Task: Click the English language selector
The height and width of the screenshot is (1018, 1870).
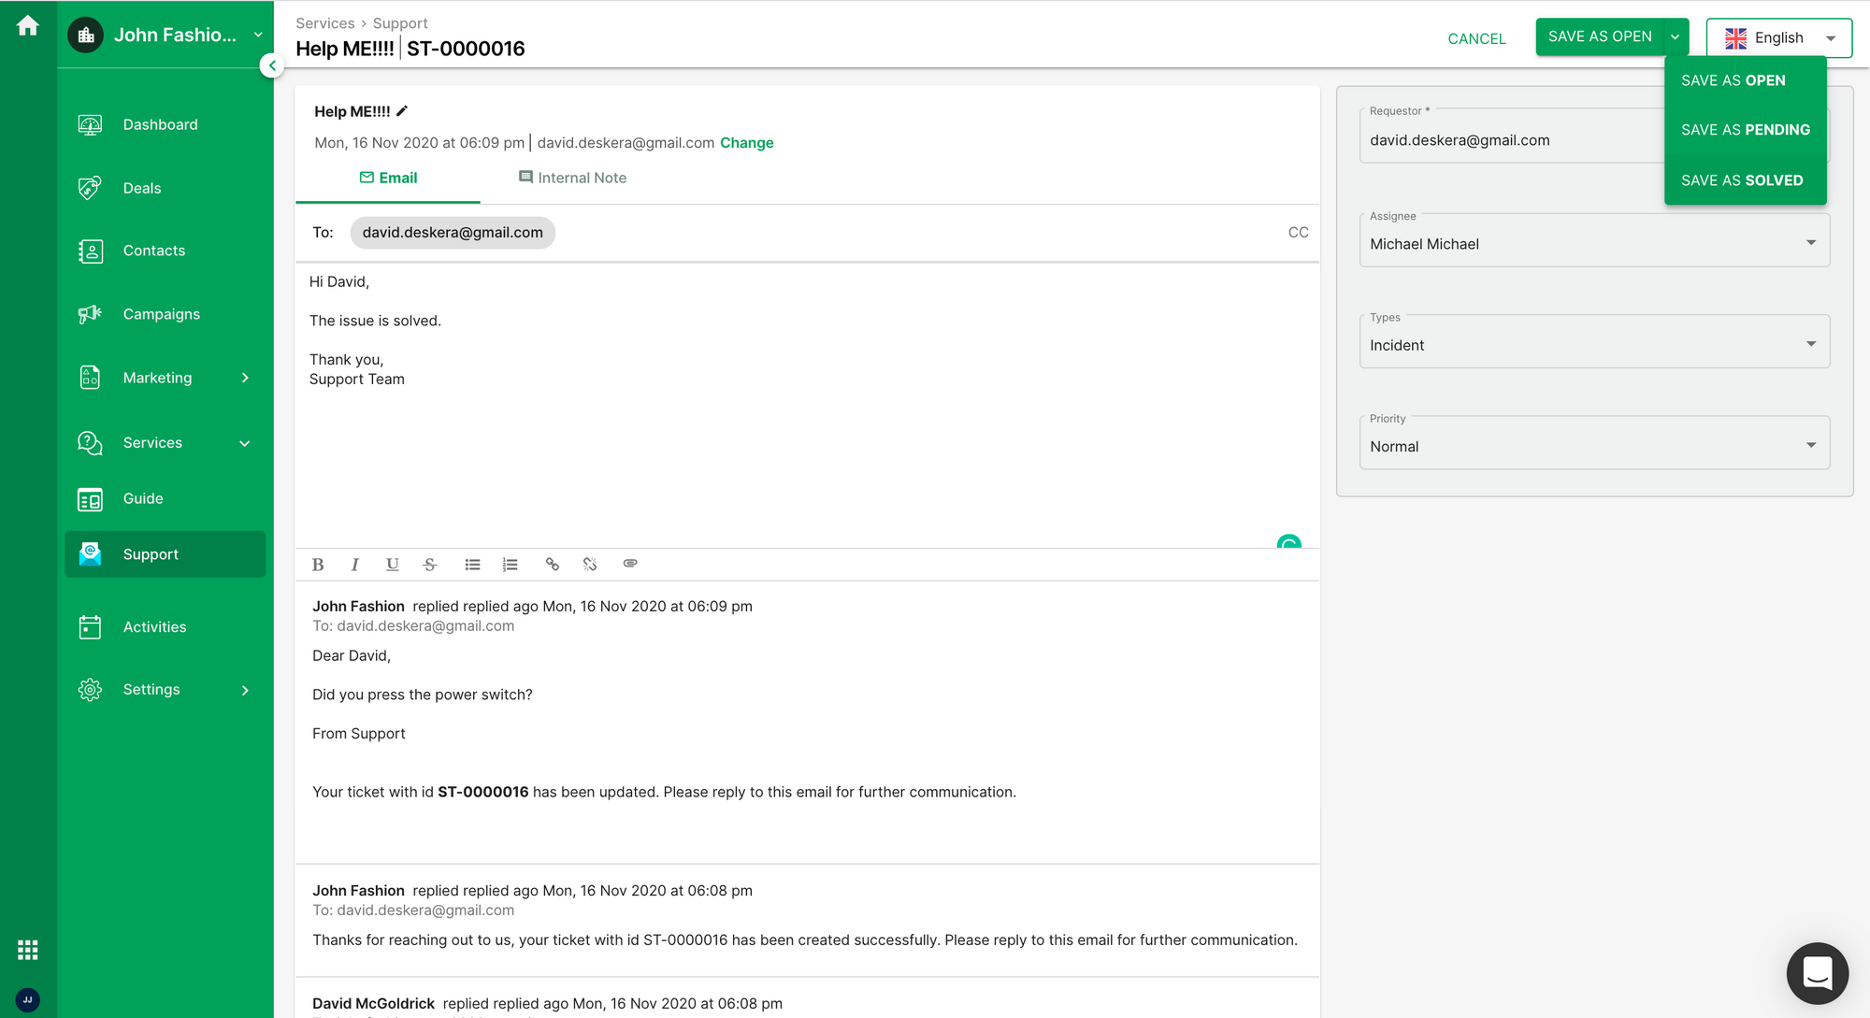Action: point(1777,36)
